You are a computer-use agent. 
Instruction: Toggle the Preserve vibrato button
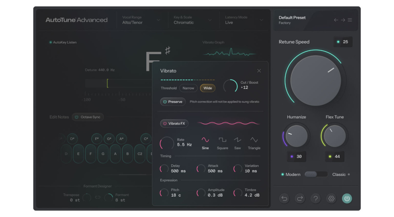click(x=173, y=102)
